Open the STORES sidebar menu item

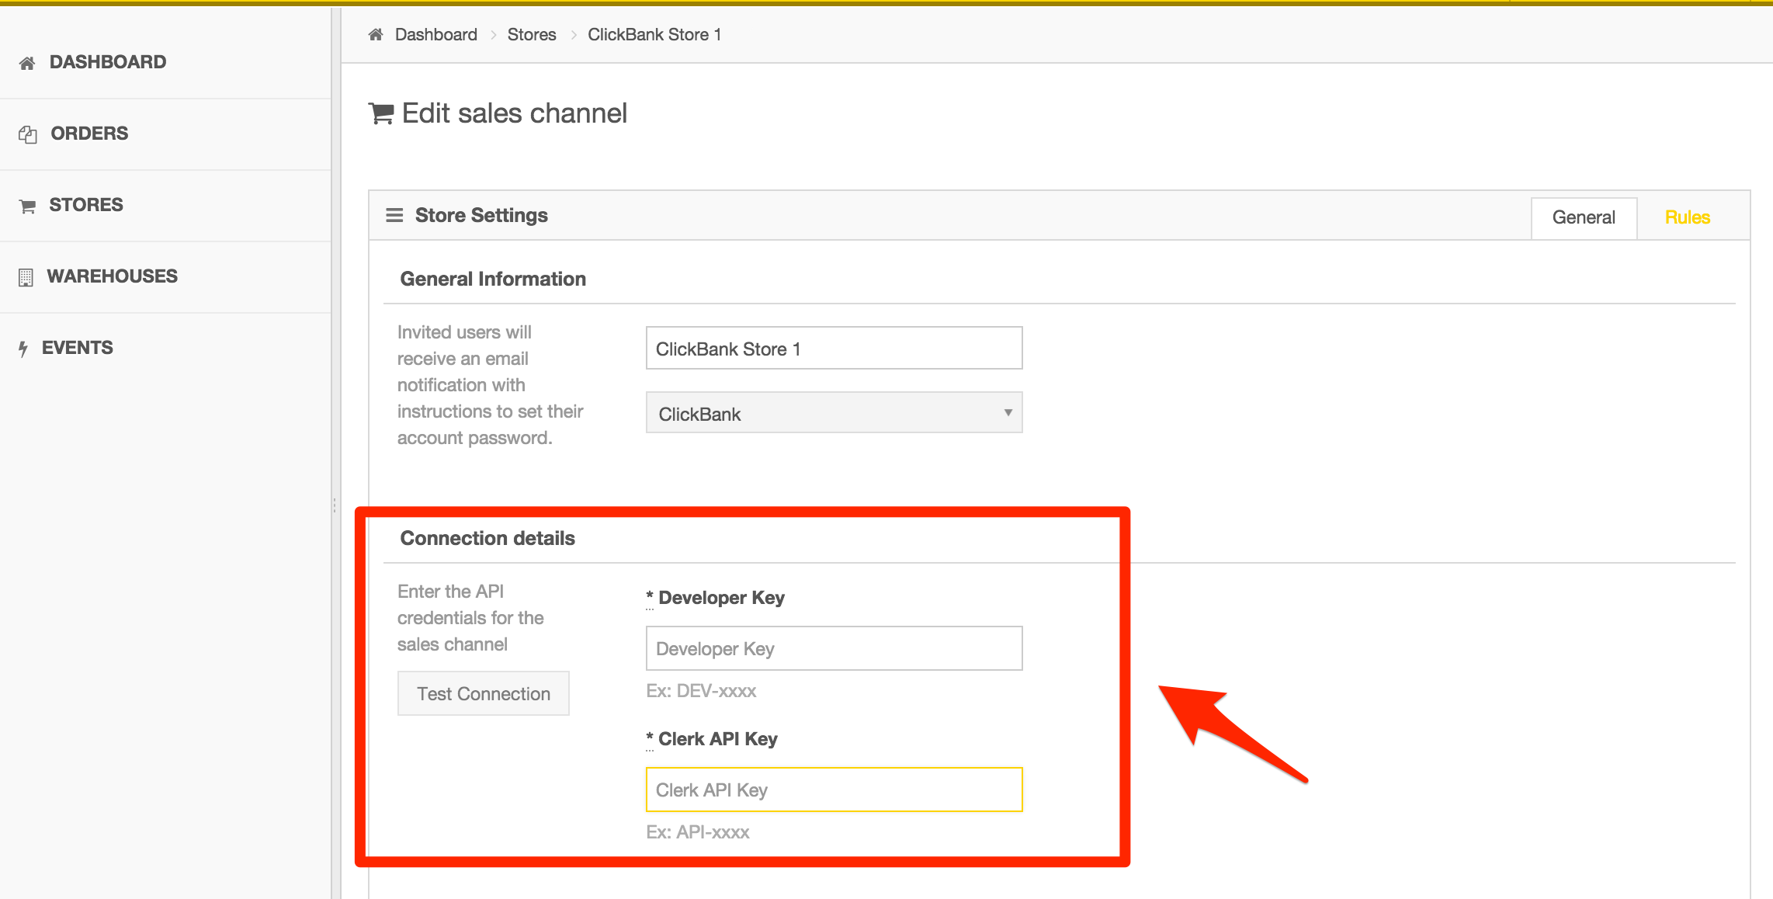165,205
